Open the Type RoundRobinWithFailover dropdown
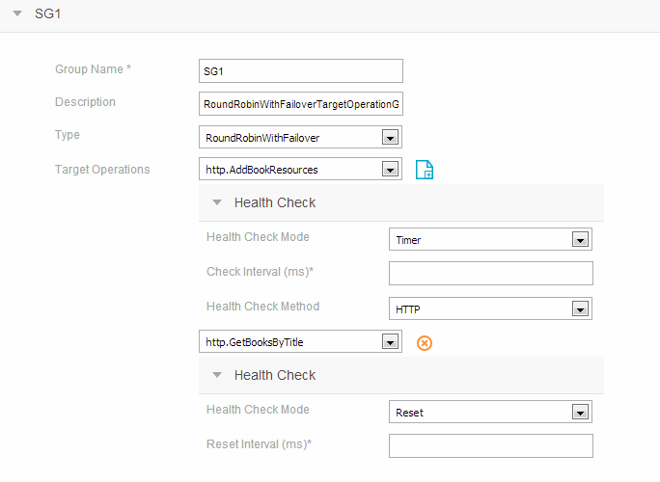This screenshot has width=660, height=482. [x=390, y=138]
